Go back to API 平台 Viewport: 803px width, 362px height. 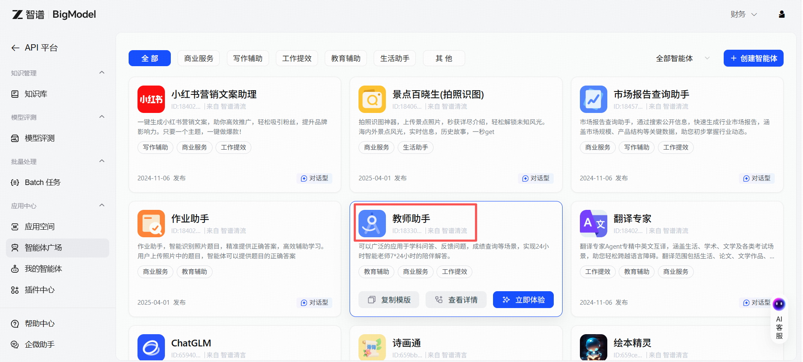tap(35, 48)
